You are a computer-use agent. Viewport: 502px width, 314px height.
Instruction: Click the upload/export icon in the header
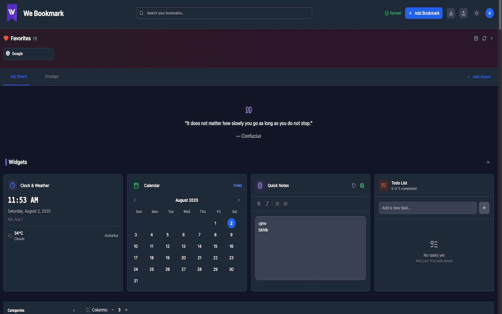pos(464,13)
